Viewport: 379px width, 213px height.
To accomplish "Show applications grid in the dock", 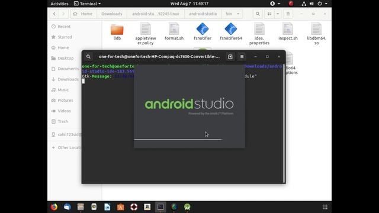I will (325, 207).
